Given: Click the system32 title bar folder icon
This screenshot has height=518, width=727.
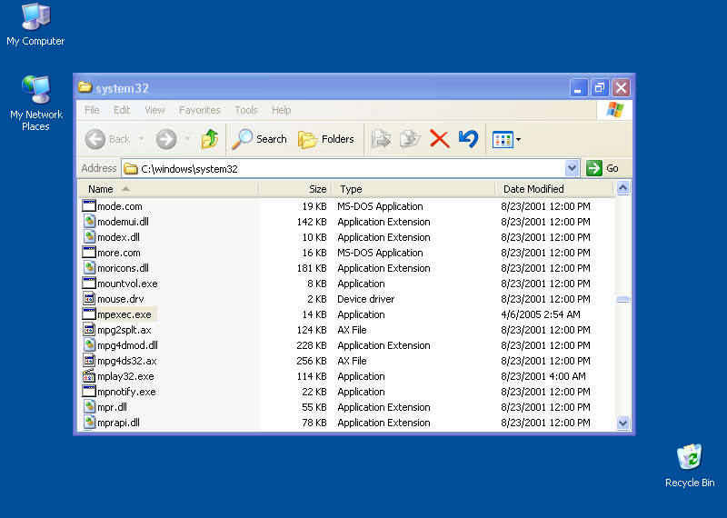Looking at the screenshot, I should tap(85, 87).
